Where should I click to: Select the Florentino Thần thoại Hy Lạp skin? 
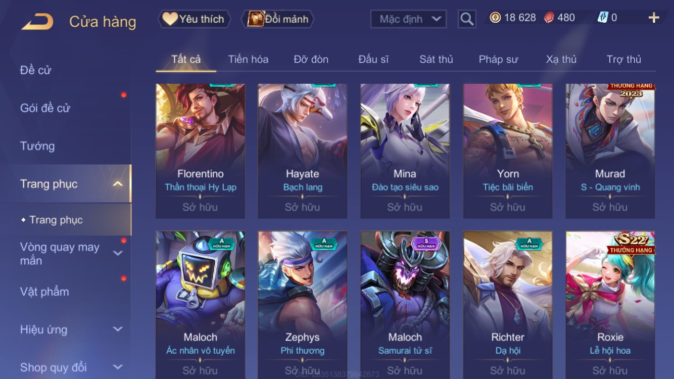click(200, 151)
